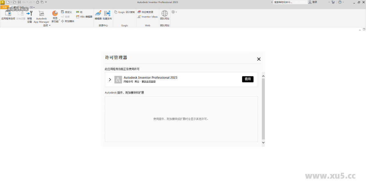Click inside the 搜索帮助和命令 search box
The width and height of the screenshot is (366, 189).
[290, 2]
